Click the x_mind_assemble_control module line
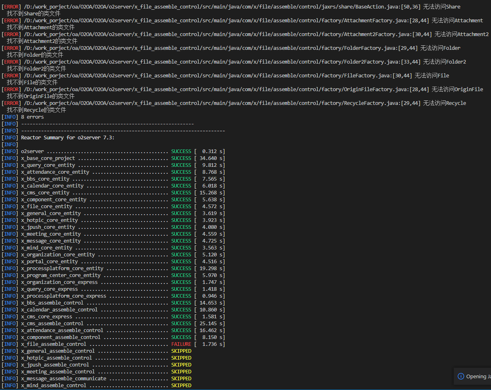 53,386
